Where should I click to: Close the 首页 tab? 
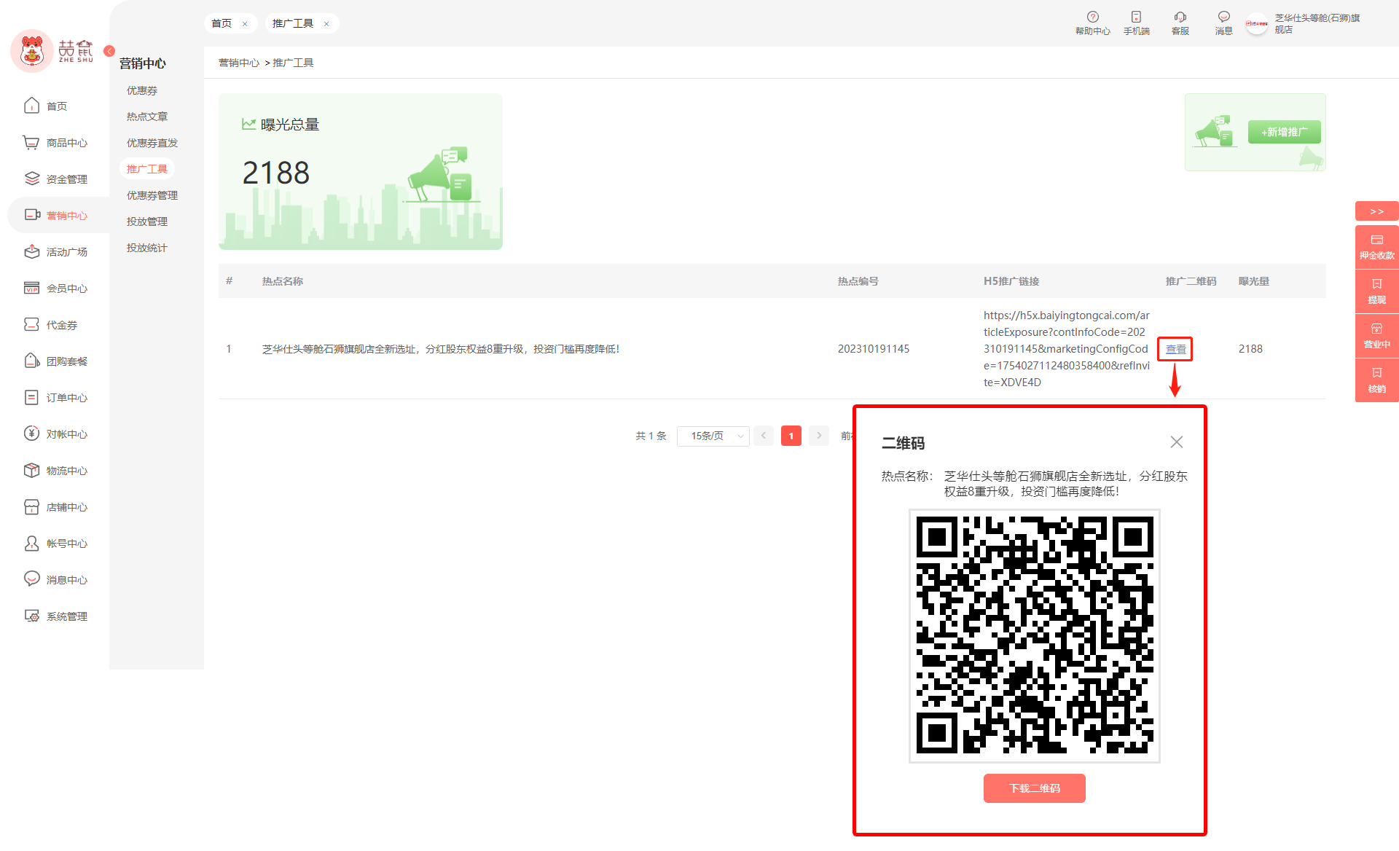coord(245,24)
